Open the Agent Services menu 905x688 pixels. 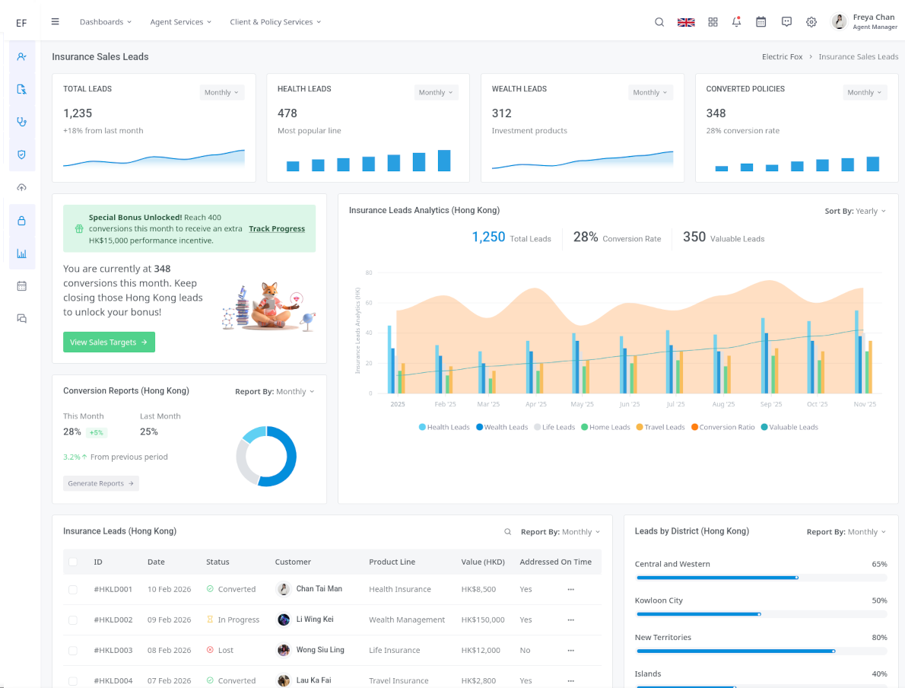tap(181, 22)
